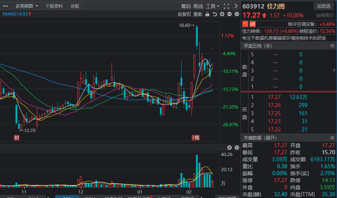This screenshot has width=337, height=198.
Task: Click the 连续竞价 trading status label
Action: [x=325, y=15]
